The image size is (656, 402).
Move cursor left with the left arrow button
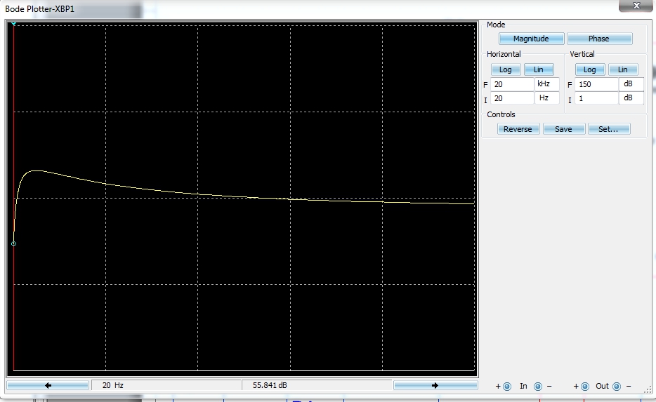click(48, 385)
